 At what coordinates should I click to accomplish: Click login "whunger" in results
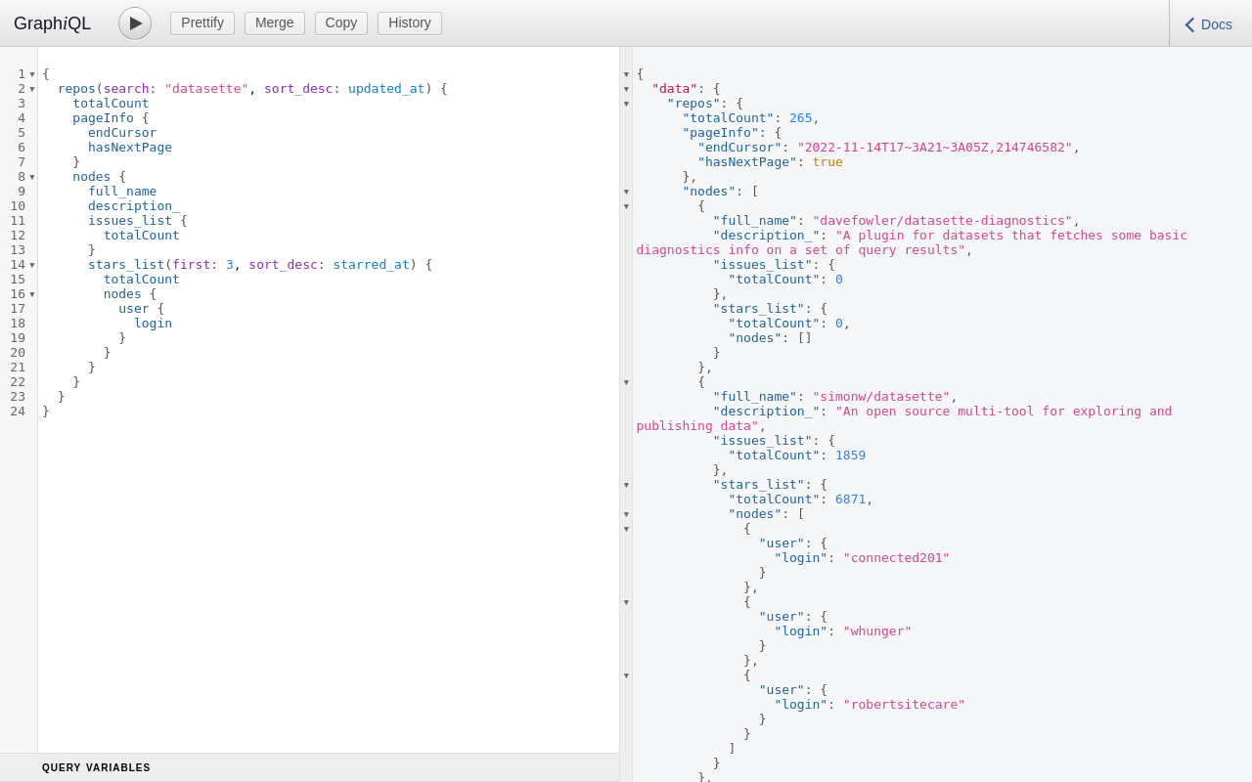(x=877, y=631)
